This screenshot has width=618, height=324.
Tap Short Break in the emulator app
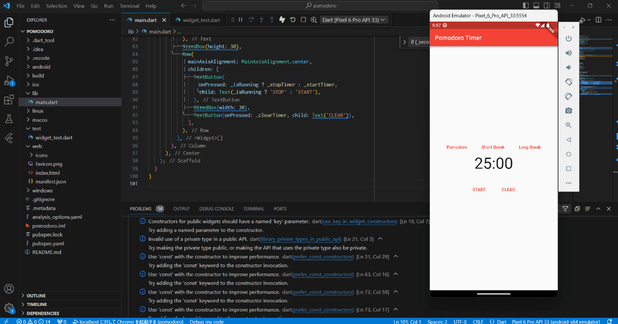tap(493, 147)
